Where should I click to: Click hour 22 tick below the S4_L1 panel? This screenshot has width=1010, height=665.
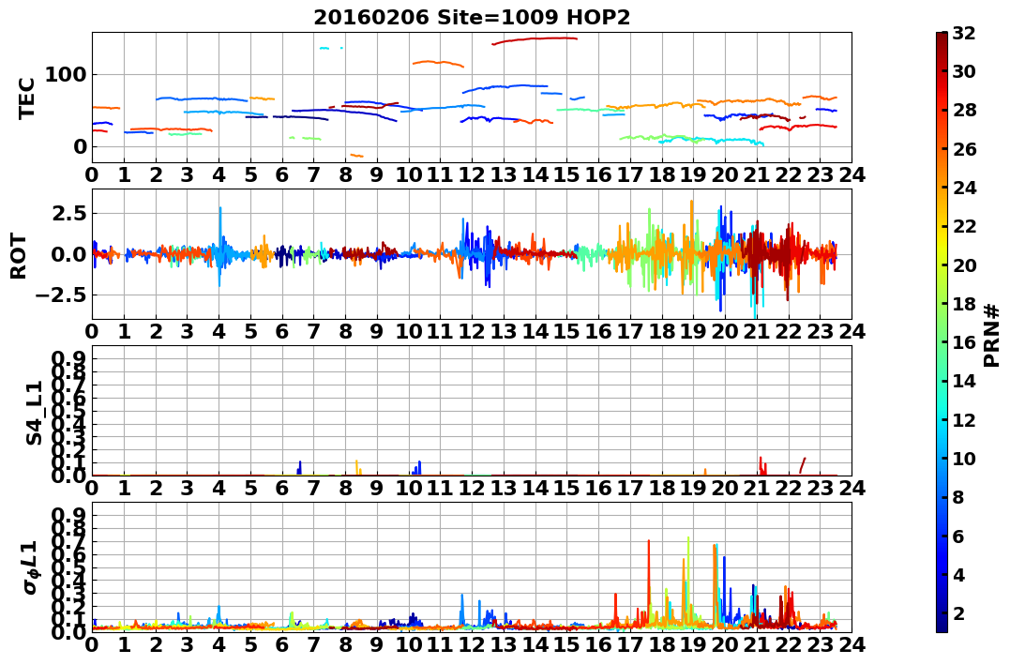(x=788, y=488)
